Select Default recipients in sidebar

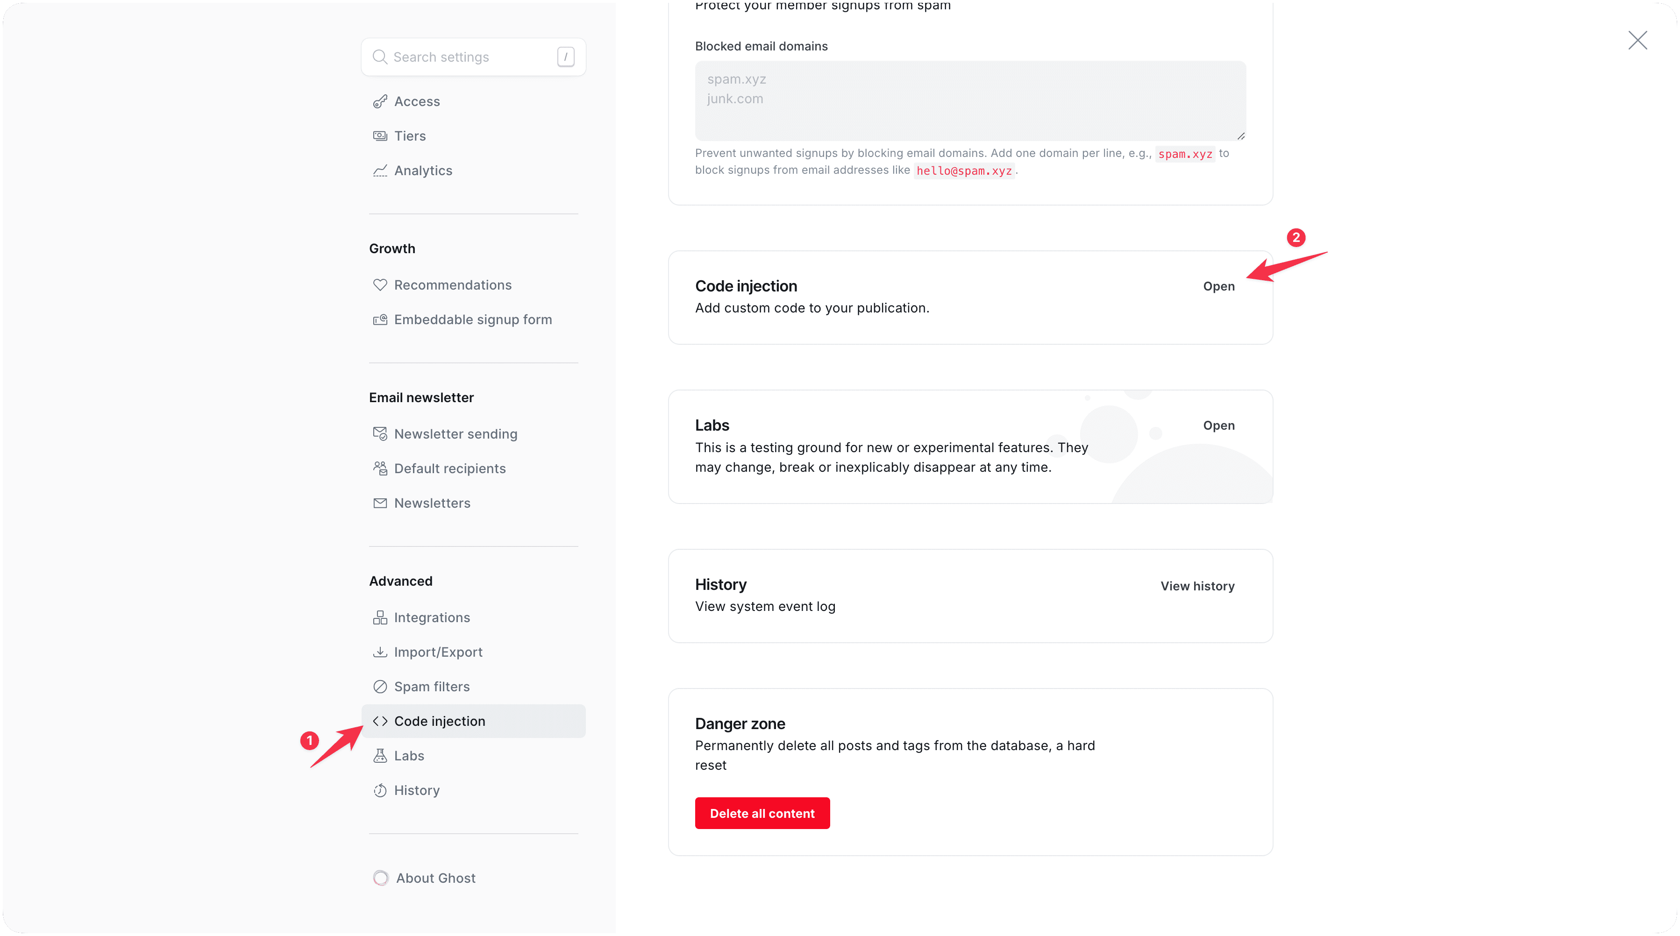(449, 468)
